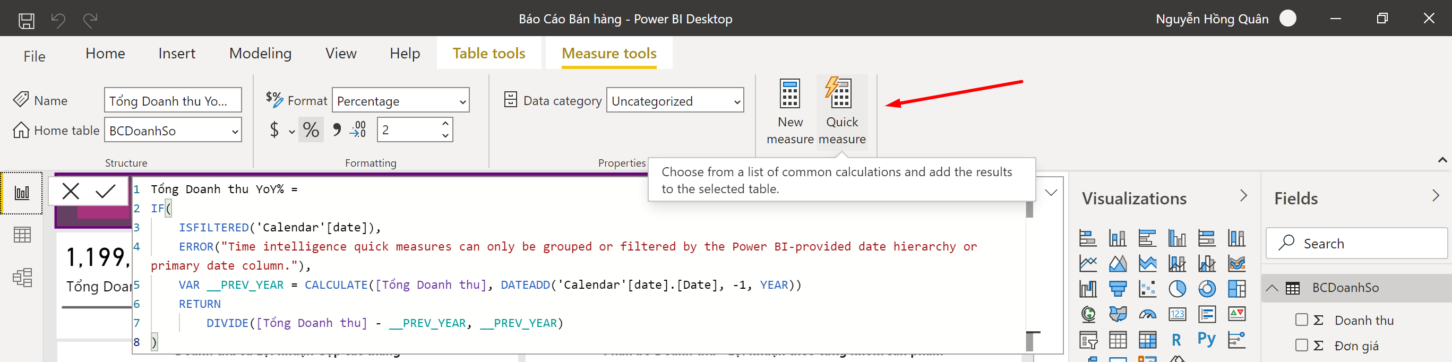Open the File menu
The image size is (1452, 362).
pos(35,56)
